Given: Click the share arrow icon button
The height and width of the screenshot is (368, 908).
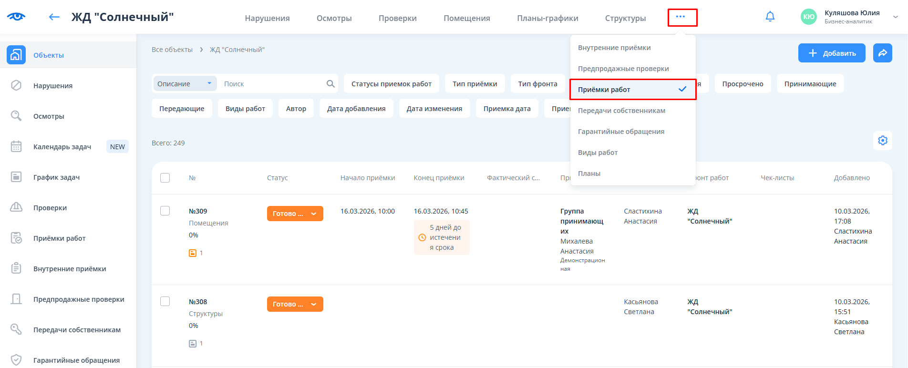Looking at the screenshot, I should point(882,53).
